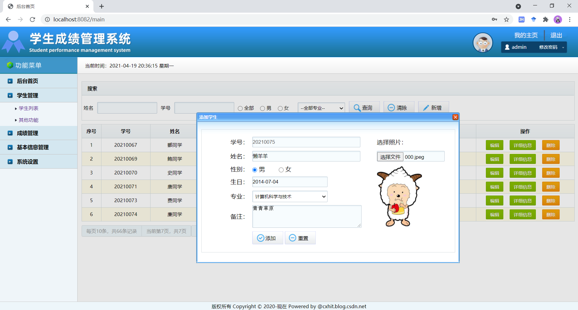Select the 男 gender radio in dialog
This screenshot has width=578, height=310.
tap(255, 170)
